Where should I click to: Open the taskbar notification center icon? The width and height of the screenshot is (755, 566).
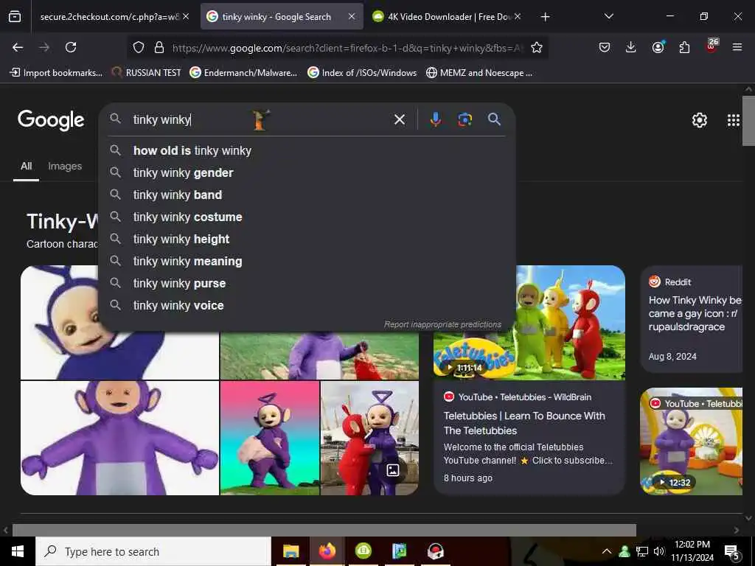[732, 552]
